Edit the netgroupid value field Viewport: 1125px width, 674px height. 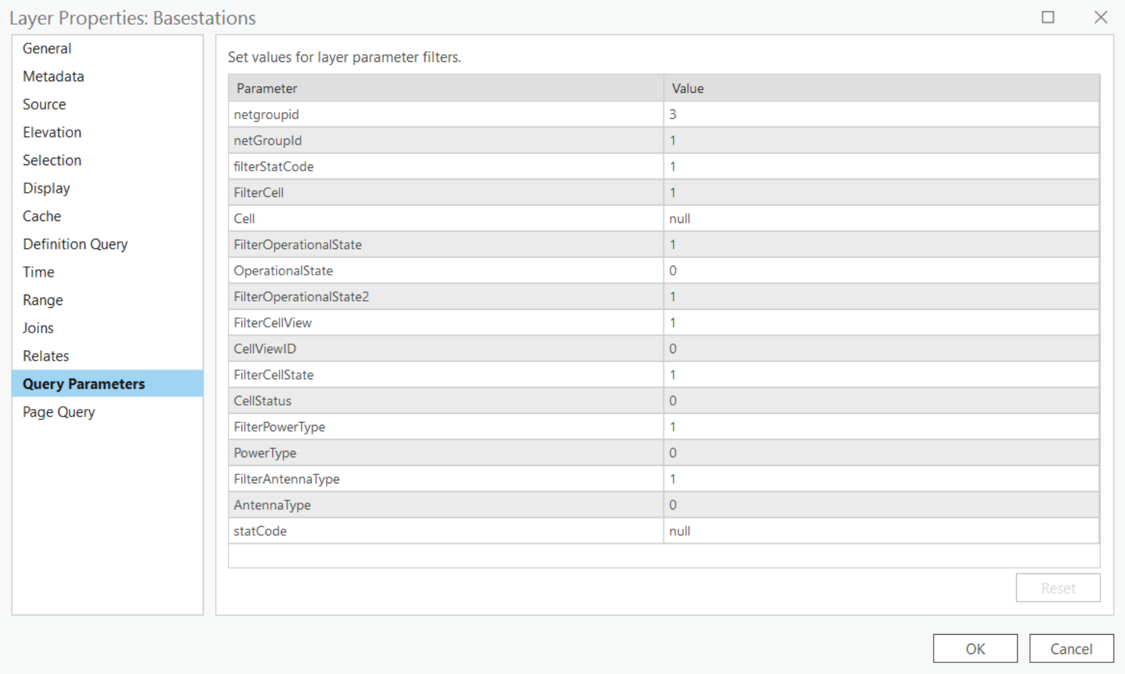tap(881, 114)
